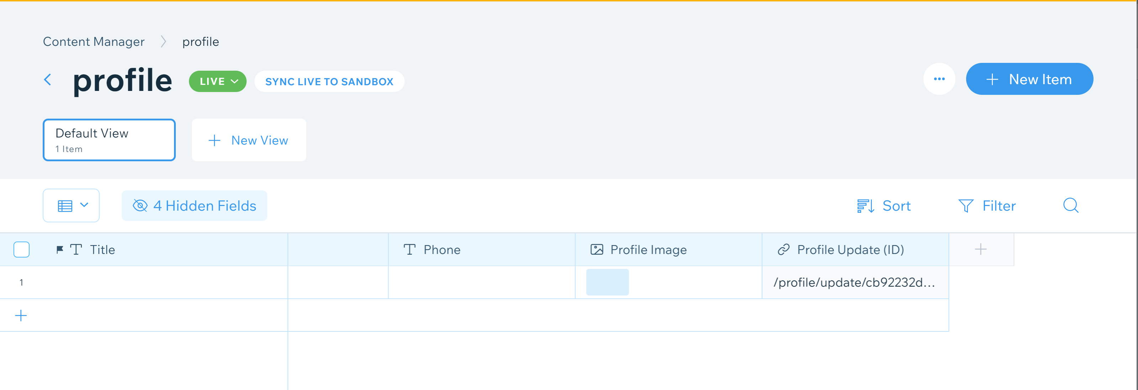Viewport: 1138px width, 390px height.
Task: Click the New Item button
Action: (x=1029, y=80)
